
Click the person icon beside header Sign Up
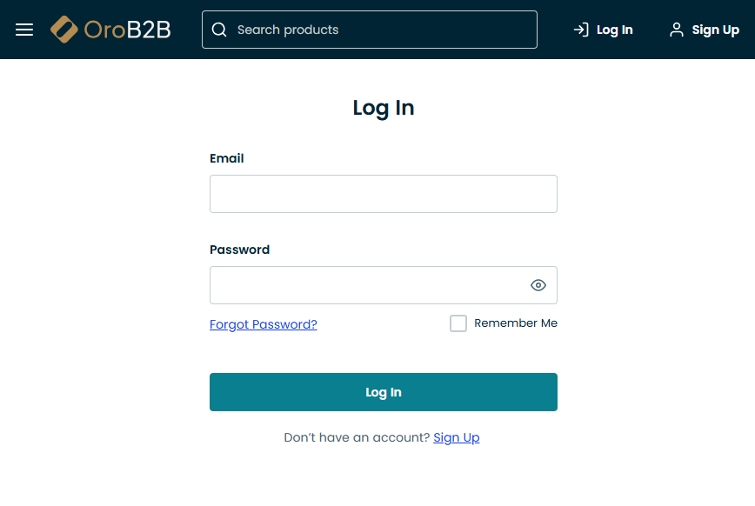click(x=676, y=30)
